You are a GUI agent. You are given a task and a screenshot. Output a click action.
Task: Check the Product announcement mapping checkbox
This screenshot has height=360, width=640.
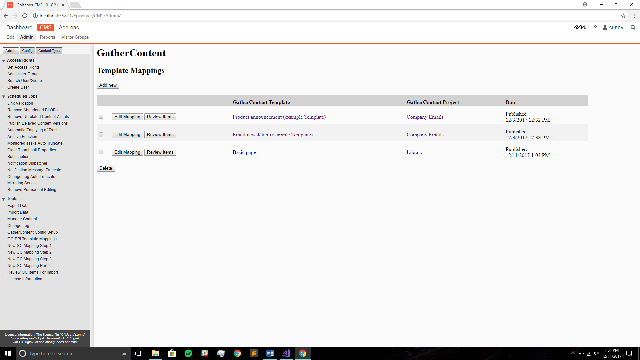101,117
